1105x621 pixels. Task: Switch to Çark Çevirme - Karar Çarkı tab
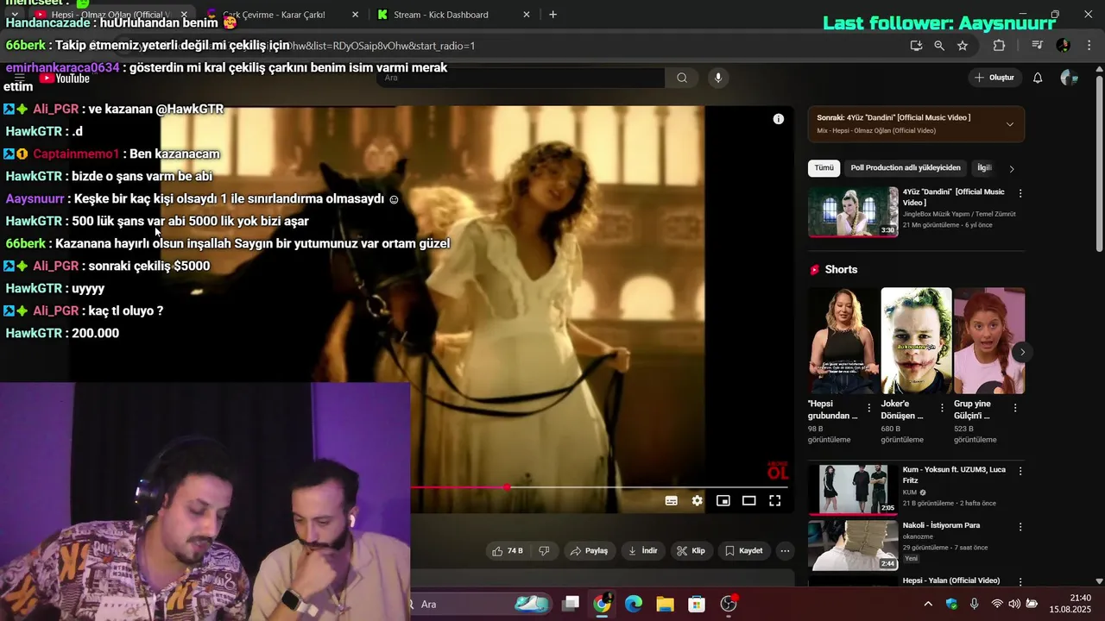(274, 15)
